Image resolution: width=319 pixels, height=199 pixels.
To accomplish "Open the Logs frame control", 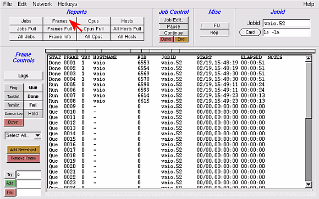I will [24, 76].
